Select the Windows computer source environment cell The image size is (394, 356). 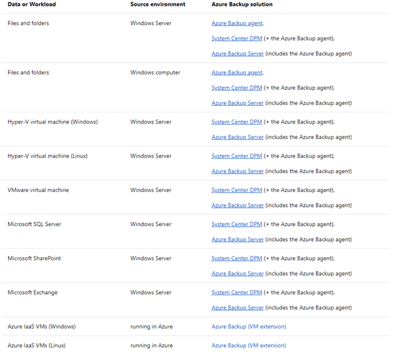pyautogui.click(x=155, y=73)
